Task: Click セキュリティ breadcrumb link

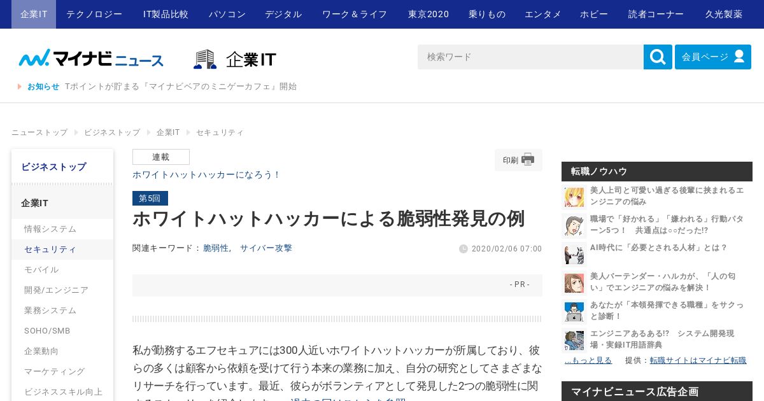Action: (x=220, y=132)
